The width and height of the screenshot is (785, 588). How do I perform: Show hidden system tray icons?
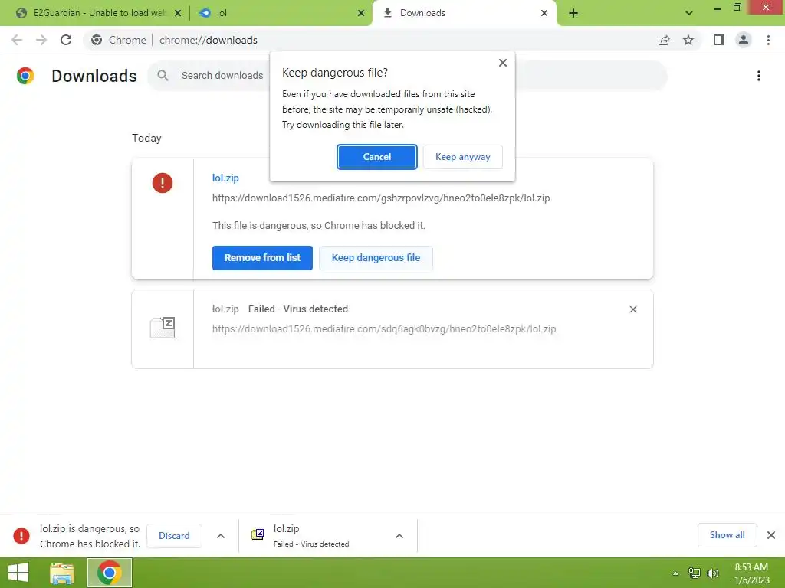pyautogui.click(x=675, y=573)
